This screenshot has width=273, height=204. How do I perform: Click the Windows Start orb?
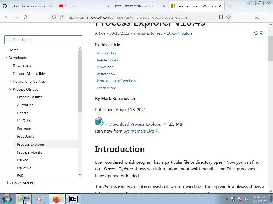(x=7, y=199)
